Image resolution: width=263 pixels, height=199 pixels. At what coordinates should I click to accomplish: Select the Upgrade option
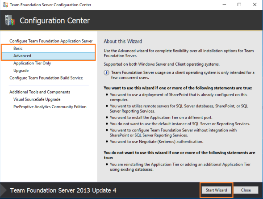click(x=21, y=71)
